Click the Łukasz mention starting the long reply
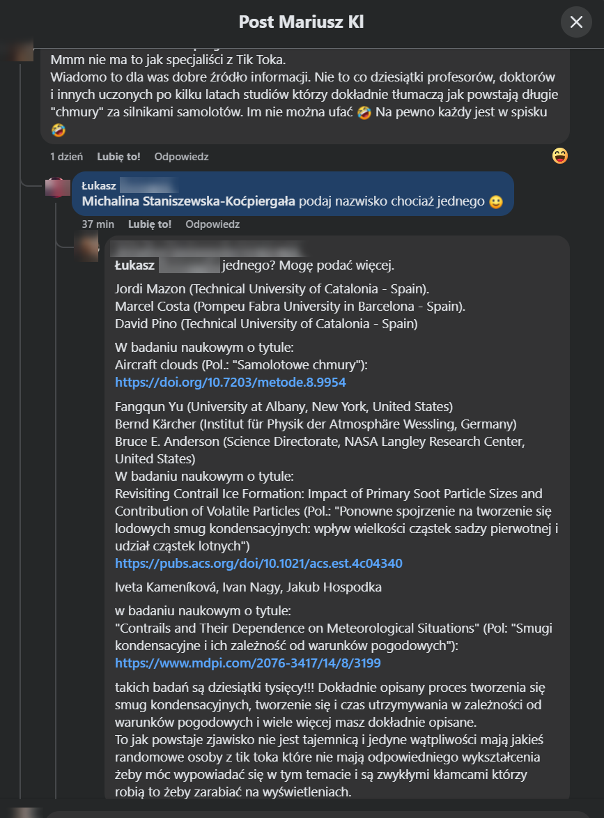 [x=134, y=265]
